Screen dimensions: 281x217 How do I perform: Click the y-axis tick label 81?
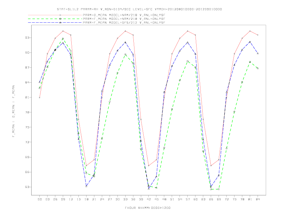pos(27,98)
